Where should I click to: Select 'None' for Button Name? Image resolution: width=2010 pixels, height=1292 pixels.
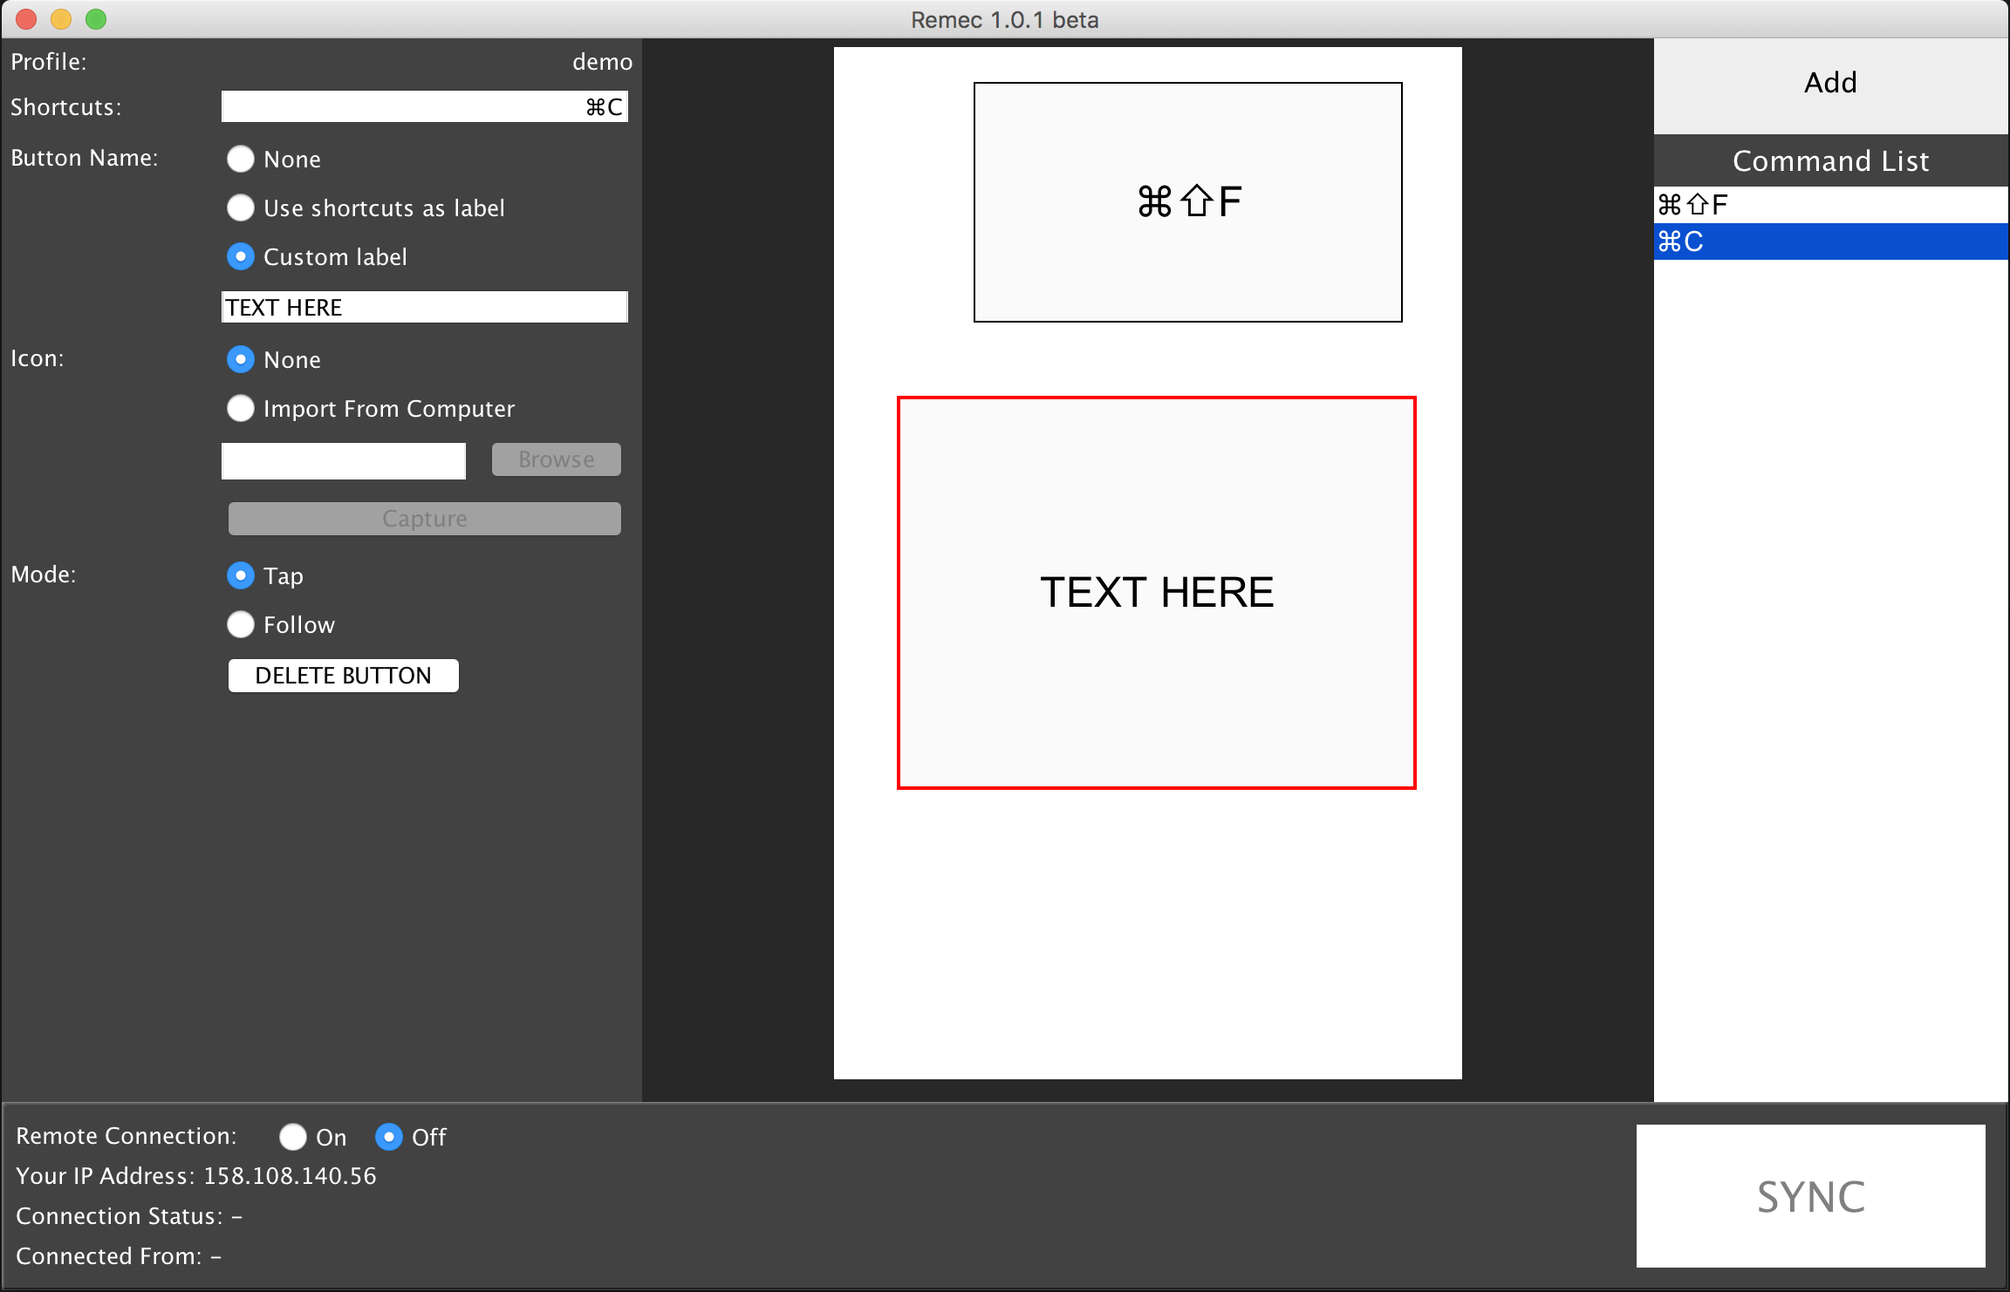pyautogui.click(x=241, y=159)
